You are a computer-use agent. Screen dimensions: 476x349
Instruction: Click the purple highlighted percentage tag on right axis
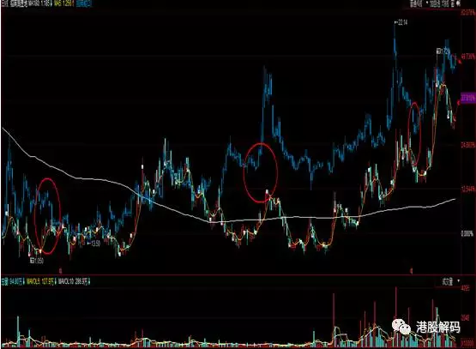click(467, 99)
